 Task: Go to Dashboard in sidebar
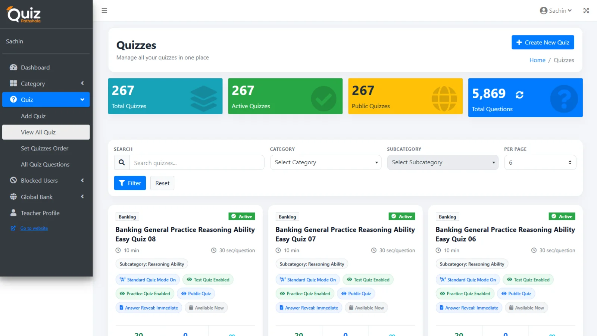point(46,67)
